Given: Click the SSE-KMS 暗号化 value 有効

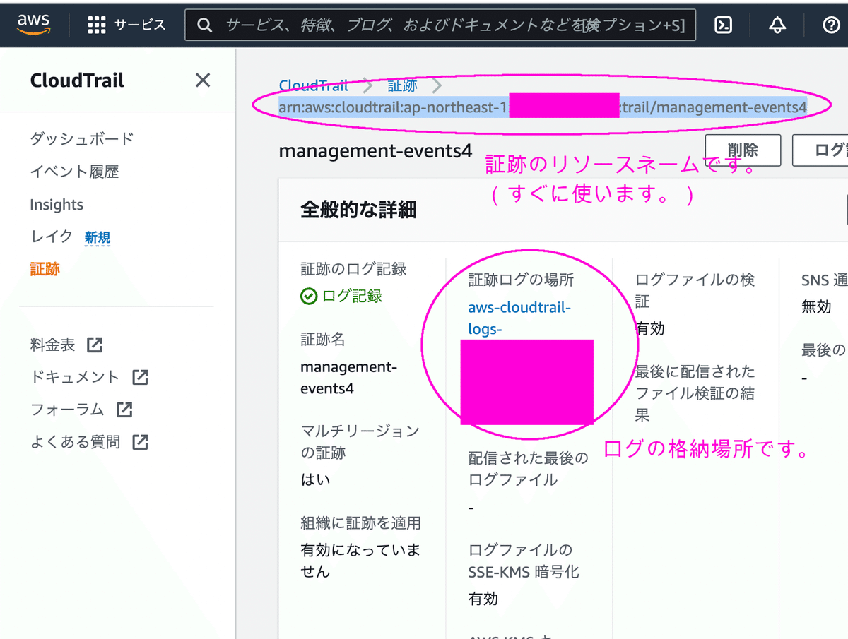Looking at the screenshot, I should point(483,599).
